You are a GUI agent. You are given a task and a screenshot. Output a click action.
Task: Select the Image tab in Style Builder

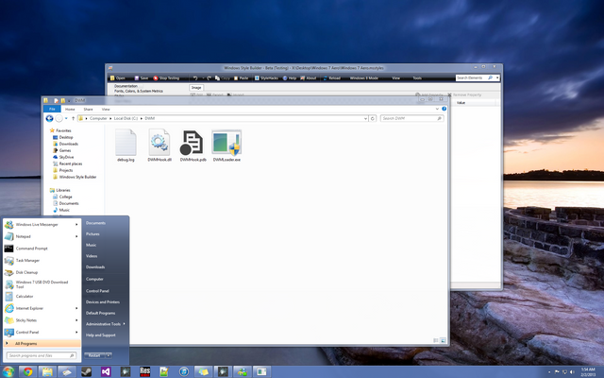[196, 88]
